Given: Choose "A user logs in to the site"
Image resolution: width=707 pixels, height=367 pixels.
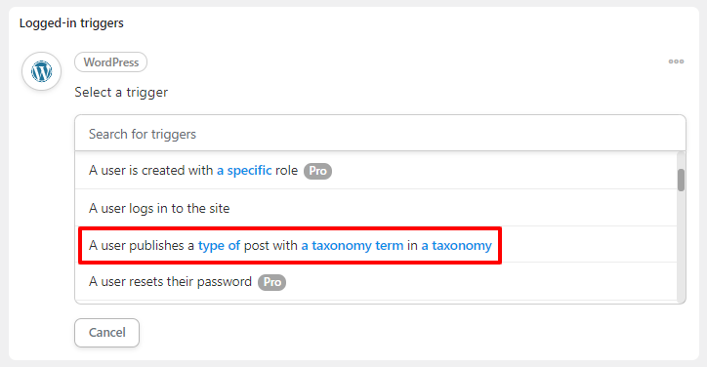Looking at the screenshot, I should [x=376, y=208].
